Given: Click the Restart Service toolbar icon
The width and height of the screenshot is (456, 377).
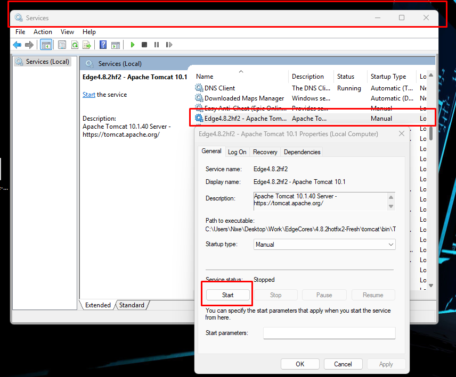Looking at the screenshot, I should (169, 45).
